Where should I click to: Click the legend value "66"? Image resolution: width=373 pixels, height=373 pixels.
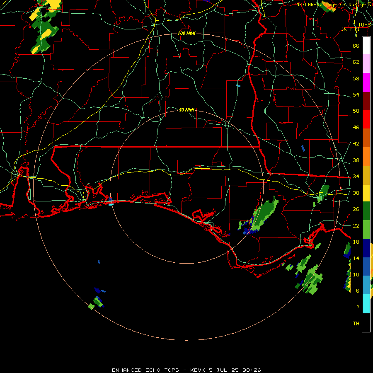pyautogui.click(x=356, y=46)
